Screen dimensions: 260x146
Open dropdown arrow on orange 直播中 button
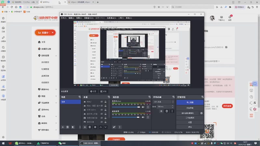(x=53, y=33)
